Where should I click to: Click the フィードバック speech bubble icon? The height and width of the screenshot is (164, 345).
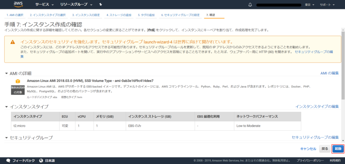pos(8,161)
